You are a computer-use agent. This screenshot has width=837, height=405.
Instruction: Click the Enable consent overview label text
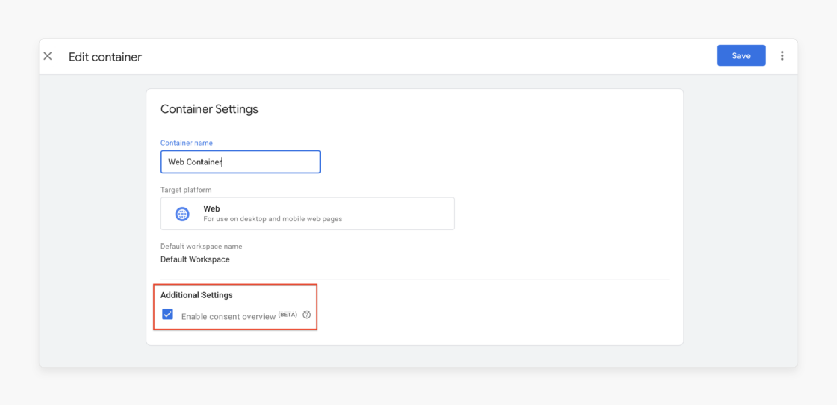[x=228, y=317]
